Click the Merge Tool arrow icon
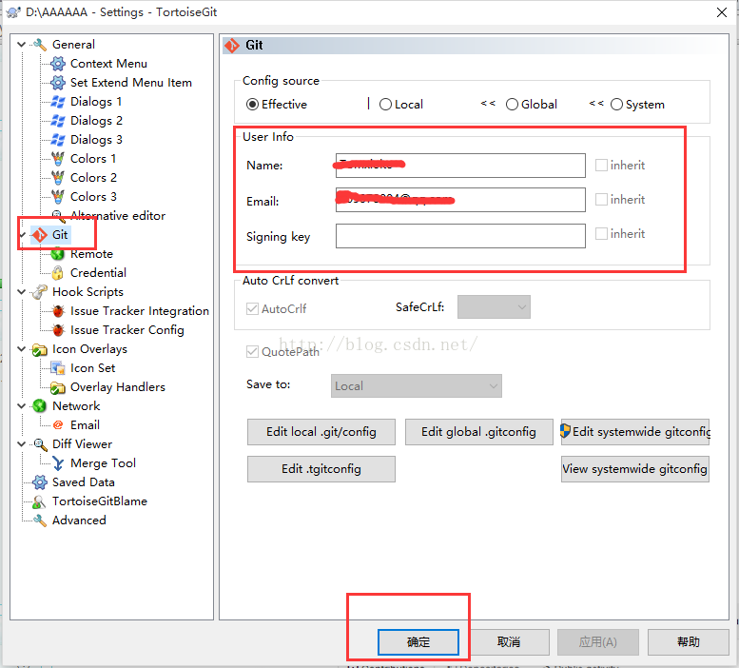The height and width of the screenshot is (668, 739). click(x=58, y=463)
